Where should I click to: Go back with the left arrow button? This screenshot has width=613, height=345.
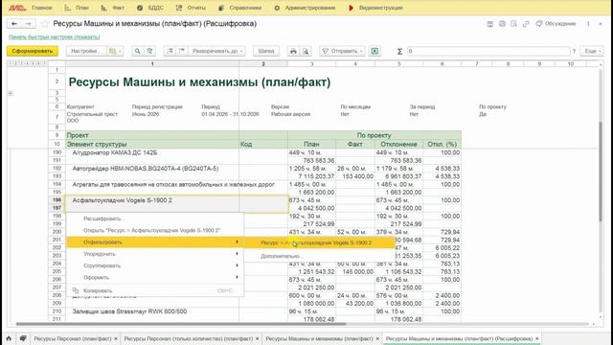click(14, 24)
